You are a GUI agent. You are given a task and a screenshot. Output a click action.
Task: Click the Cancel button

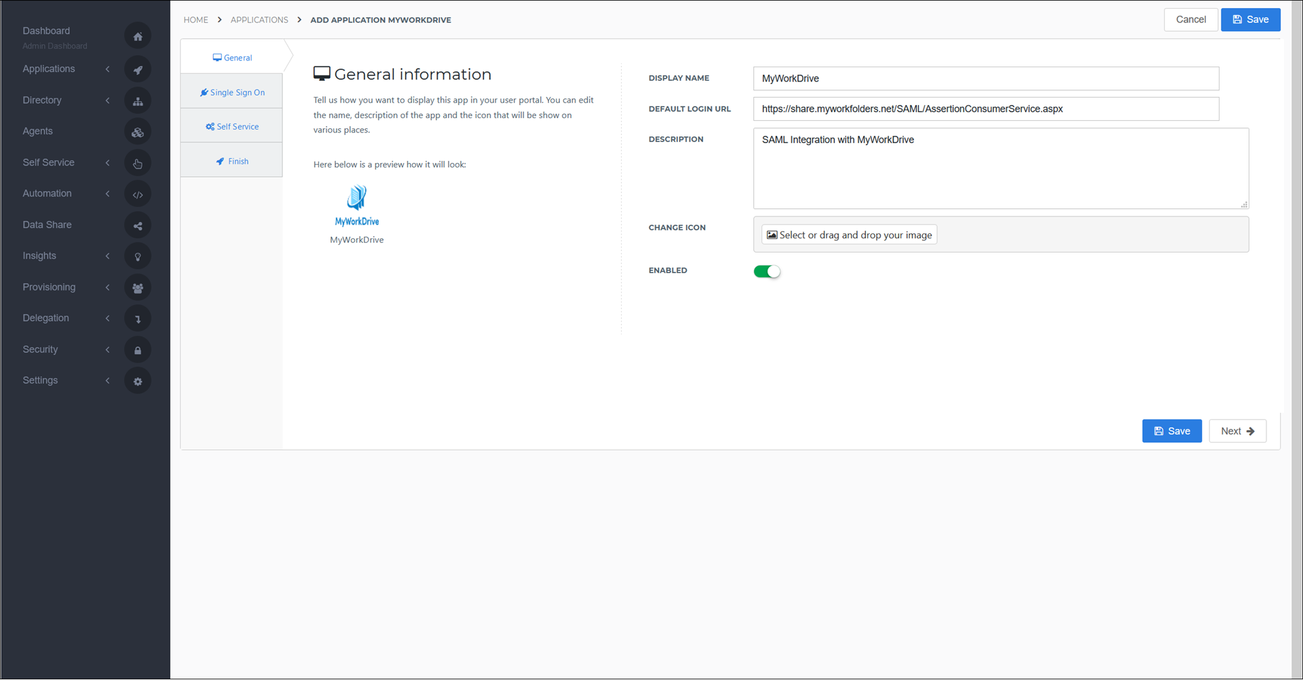pyautogui.click(x=1191, y=20)
